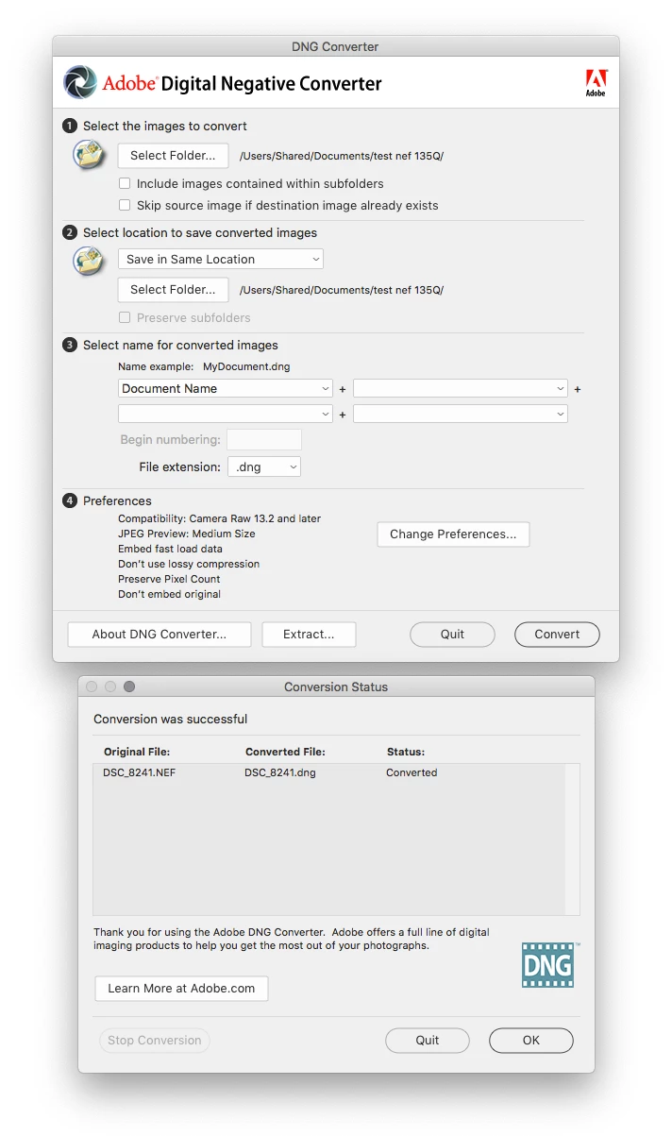The image size is (672, 1136).
Task: Click Don't use lossy compression text
Action: 189,564
